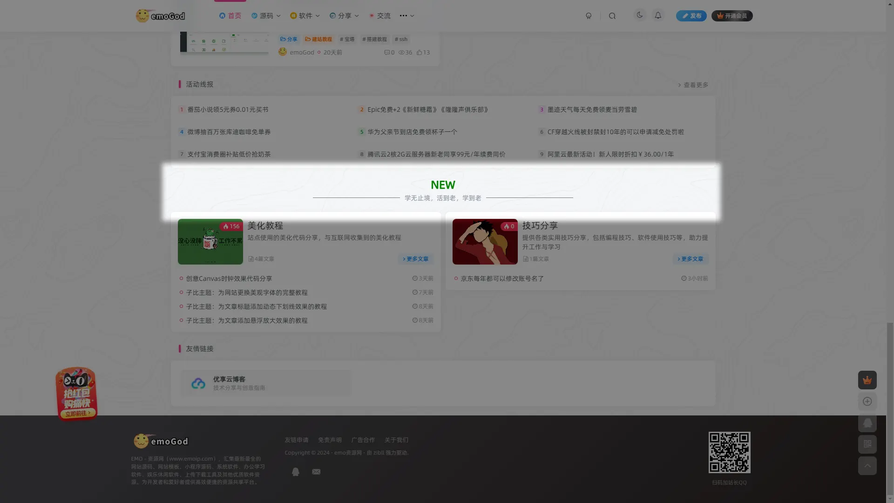The image size is (894, 503).
Task: Open the 分享 category tag
Action: 289,39
